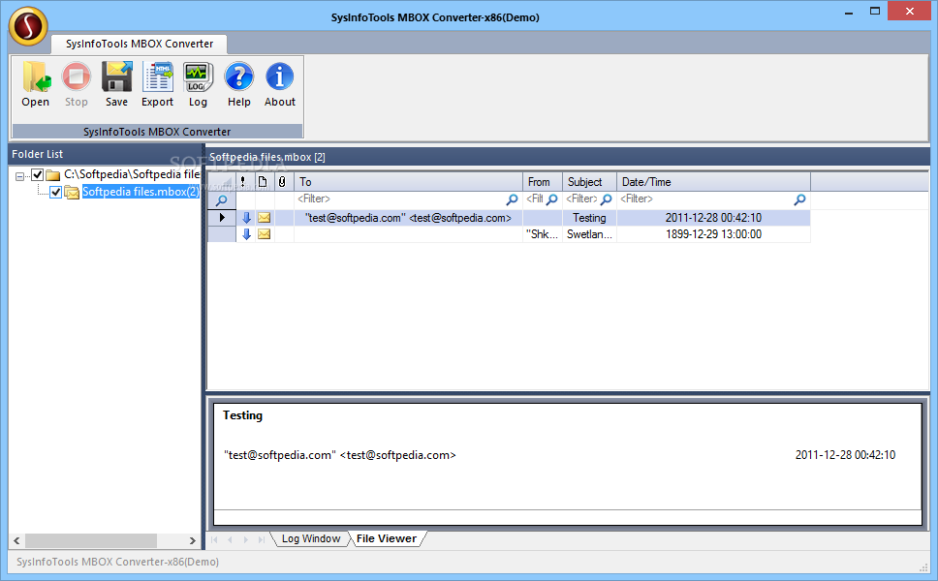Minimize the MBOX Converter window
The height and width of the screenshot is (581, 938).
(848, 12)
